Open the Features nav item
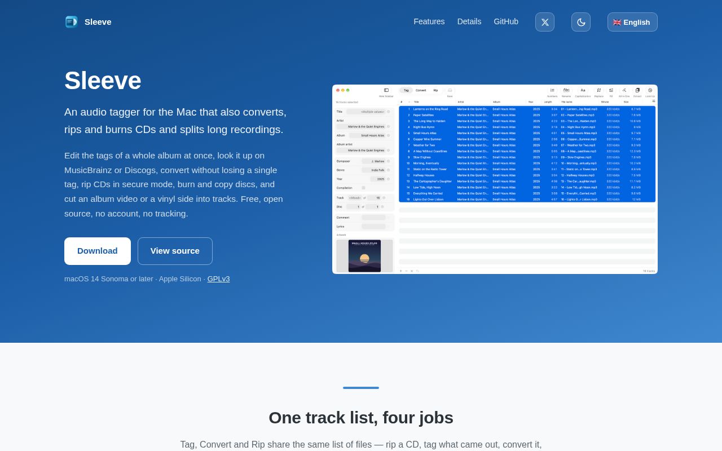The height and width of the screenshot is (451, 722). tap(429, 21)
